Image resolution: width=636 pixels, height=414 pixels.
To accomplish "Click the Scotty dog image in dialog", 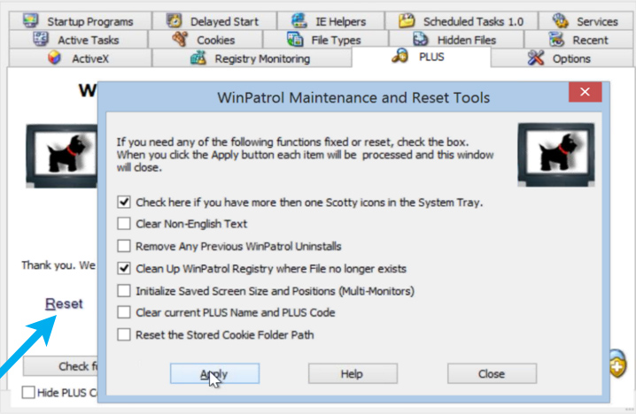I will coord(556,155).
